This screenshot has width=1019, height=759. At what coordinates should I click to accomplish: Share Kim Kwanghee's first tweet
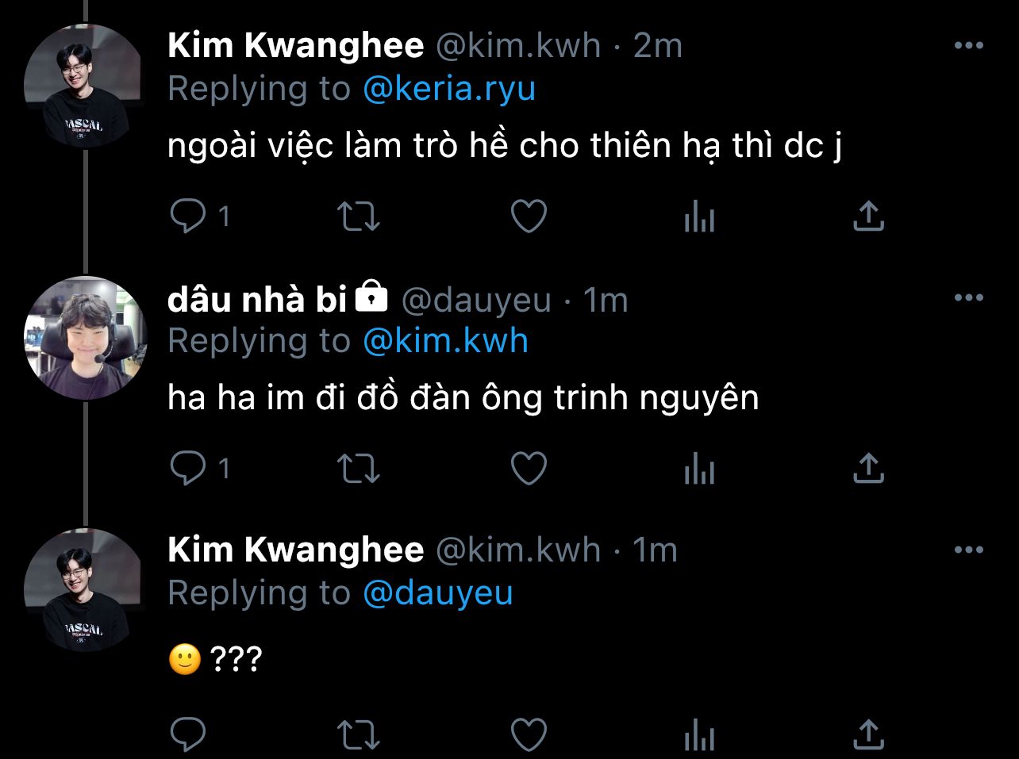coord(868,216)
